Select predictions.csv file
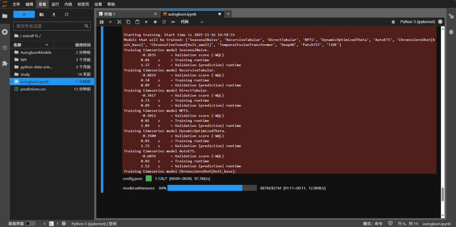The image size is (456, 227). tap(52, 89)
